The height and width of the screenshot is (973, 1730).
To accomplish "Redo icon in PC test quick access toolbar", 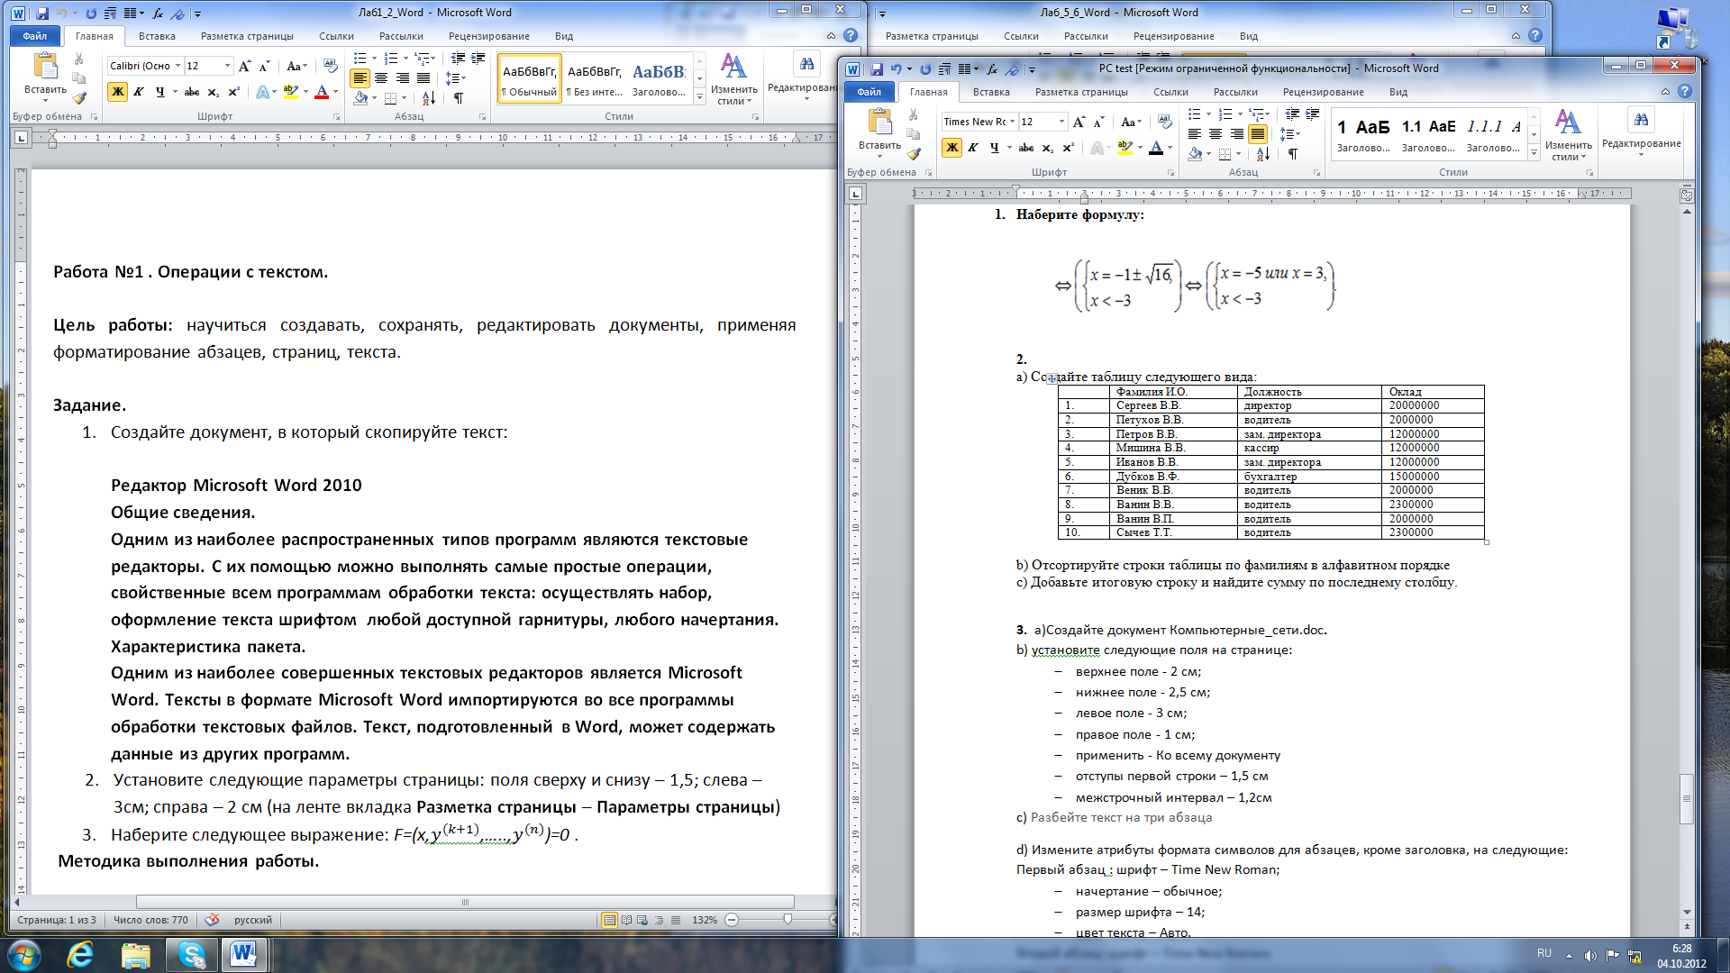I will click(925, 69).
